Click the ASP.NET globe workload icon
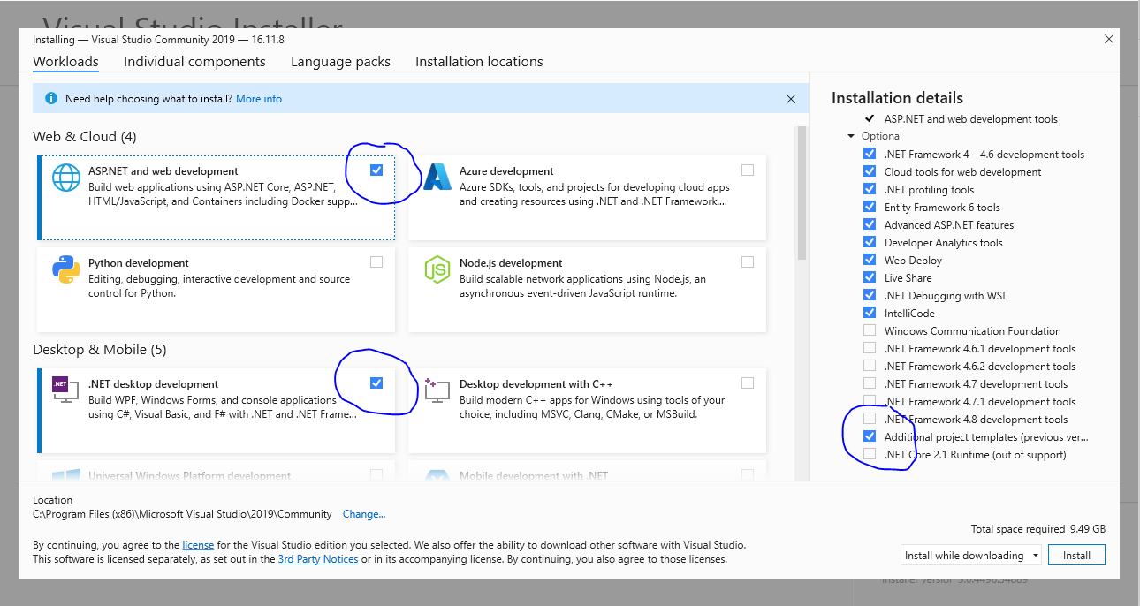Image resolution: width=1140 pixels, height=606 pixels. [x=66, y=178]
